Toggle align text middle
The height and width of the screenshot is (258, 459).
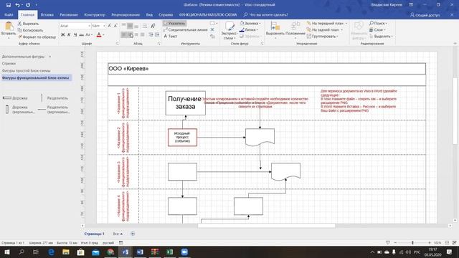tap(130, 26)
